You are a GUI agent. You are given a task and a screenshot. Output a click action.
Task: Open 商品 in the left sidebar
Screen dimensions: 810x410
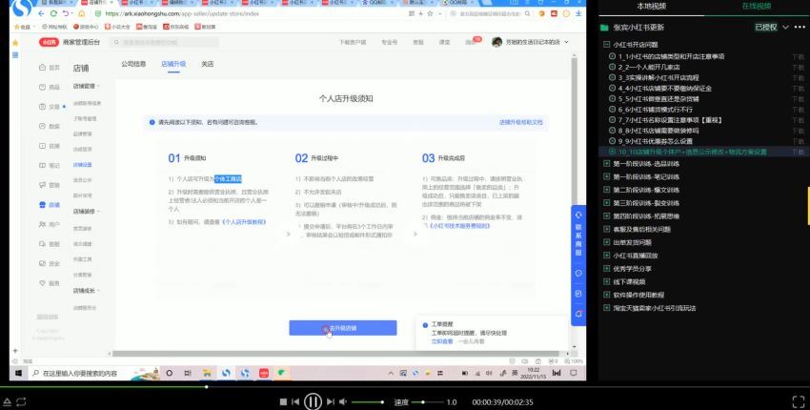50,88
